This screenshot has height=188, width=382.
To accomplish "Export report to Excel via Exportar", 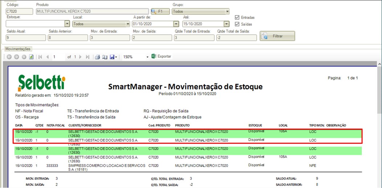I will point(161,57).
